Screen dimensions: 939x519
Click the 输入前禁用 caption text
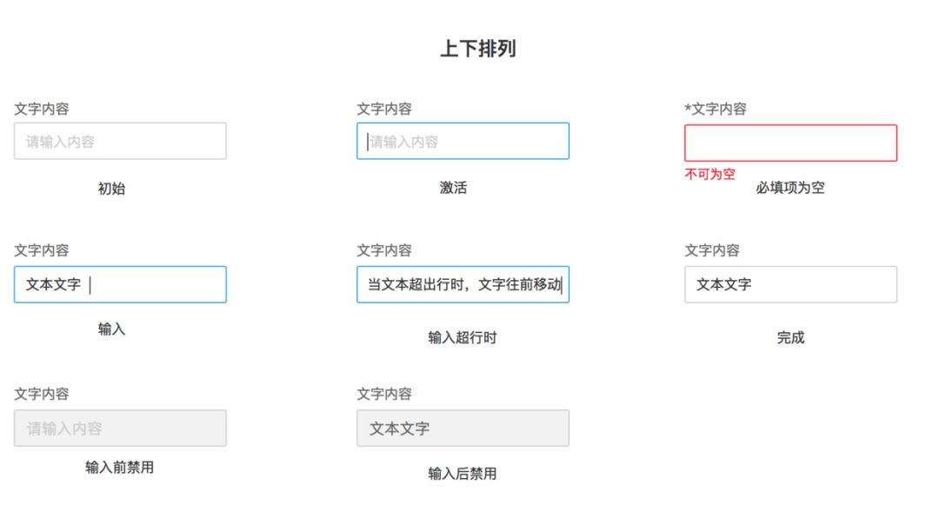click(x=119, y=467)
